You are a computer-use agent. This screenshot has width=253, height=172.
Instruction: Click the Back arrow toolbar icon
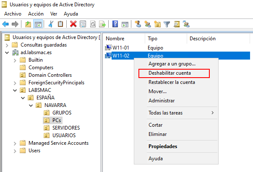pyautogui.click(x=5, y=24)
